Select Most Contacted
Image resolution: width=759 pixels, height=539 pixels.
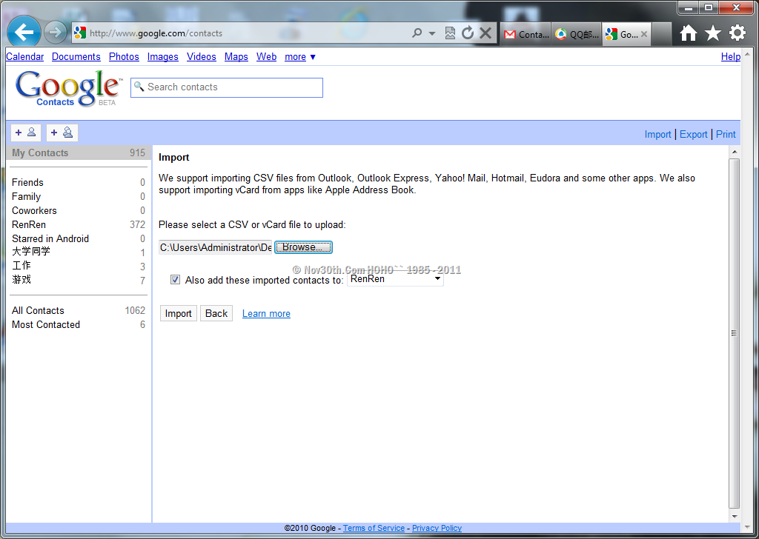pyautogui.click(x=79, y=324)
